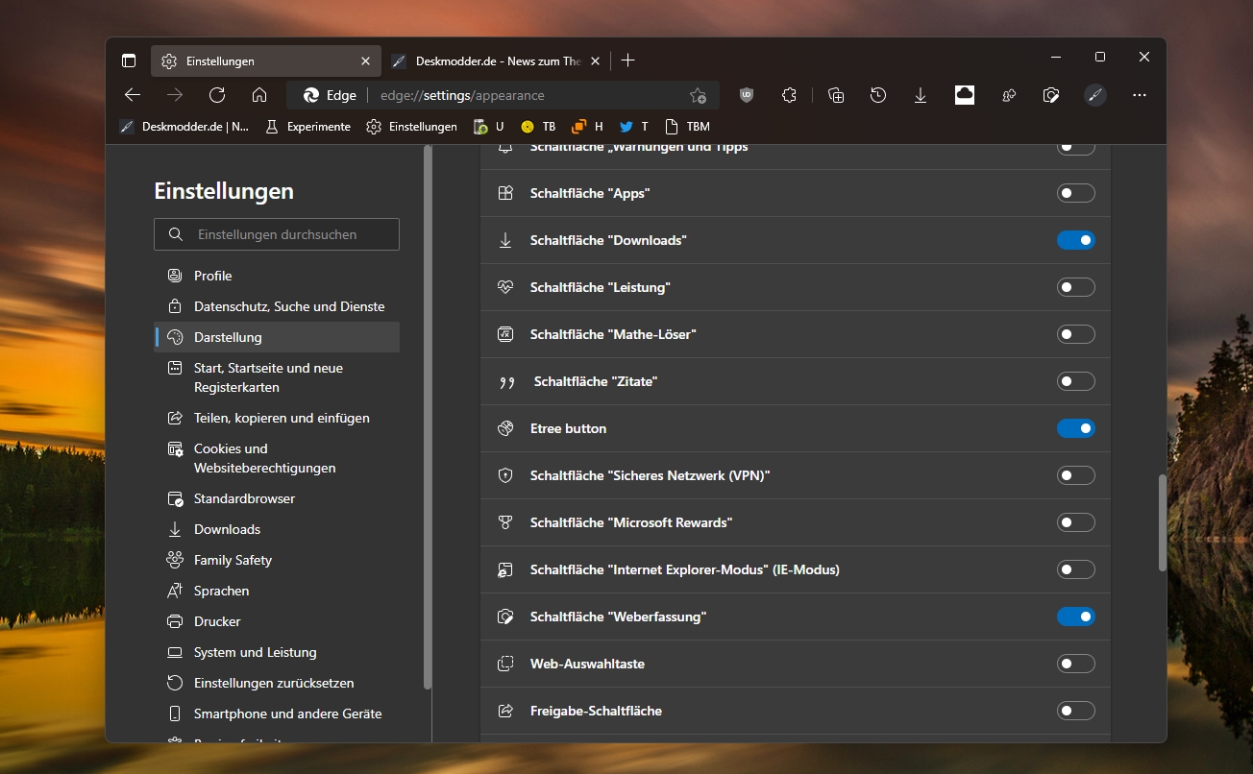Disable the Schaltfläche "Downloads" toggle
This screenshot has height=774, width=1253.
tap(1075, 240)
